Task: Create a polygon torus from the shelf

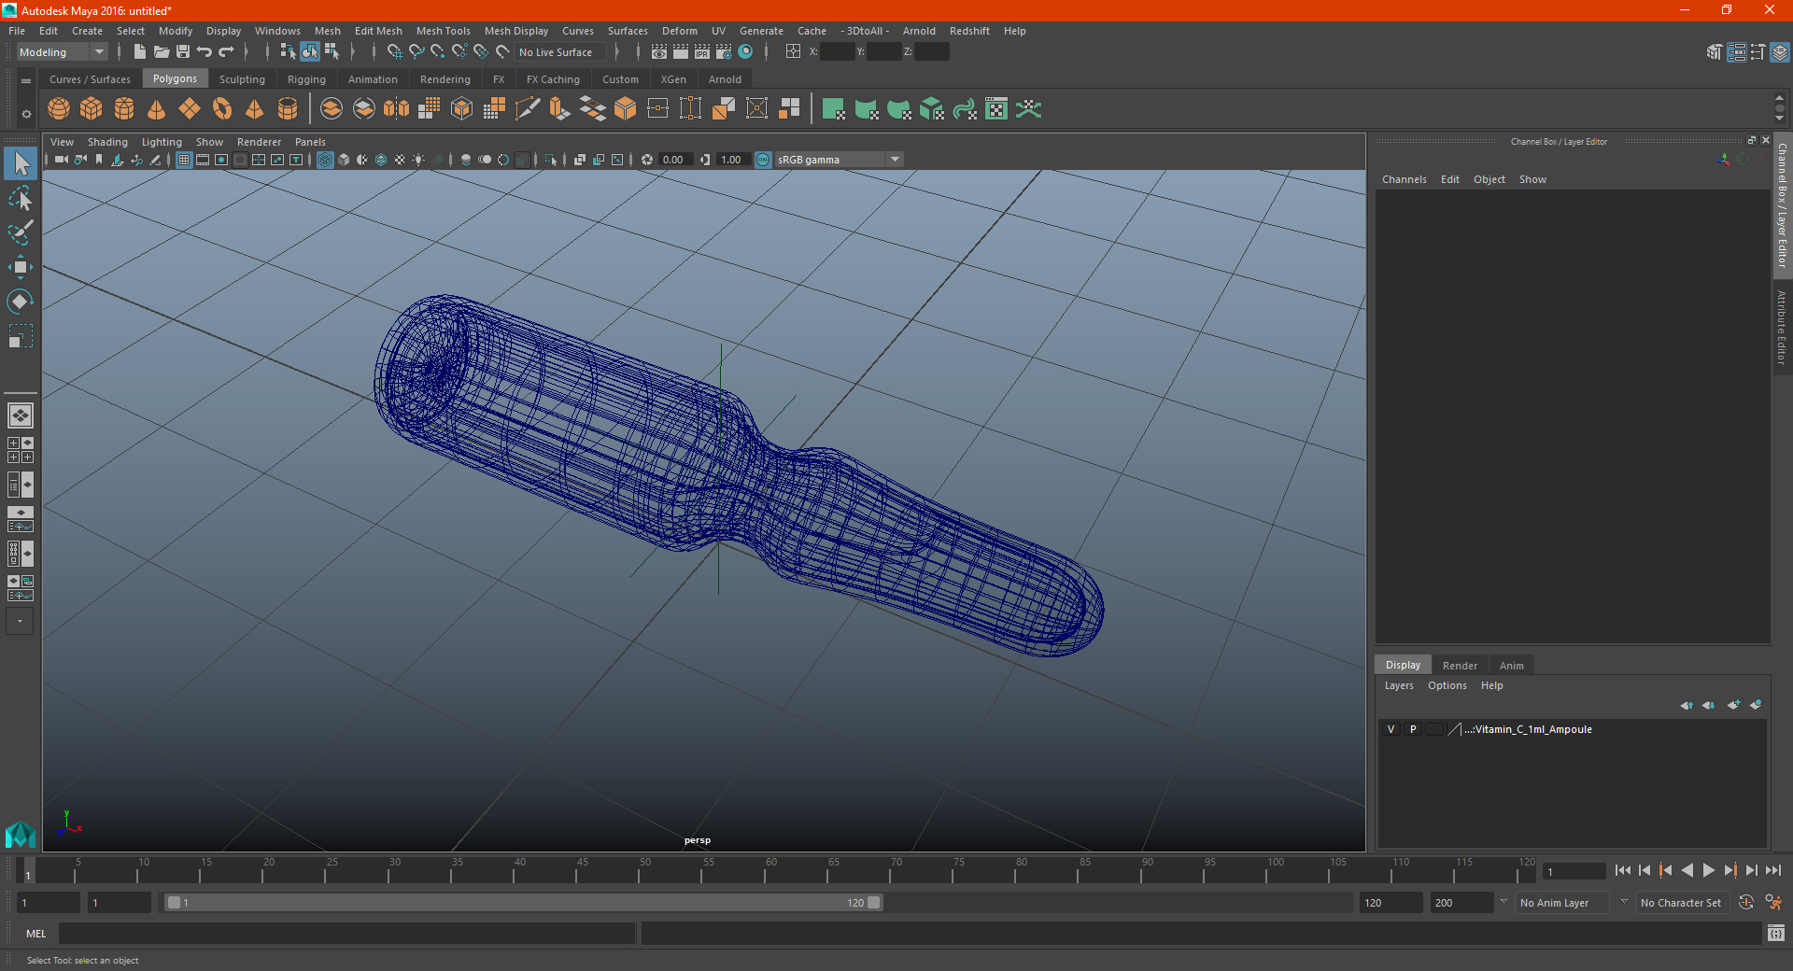Action: pyautogui.click(x=222, y=109)
